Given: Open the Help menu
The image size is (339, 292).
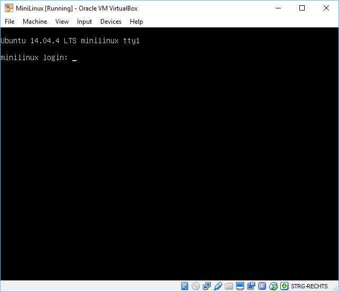Looking at the screenshot, I should [x=136, y=22].
